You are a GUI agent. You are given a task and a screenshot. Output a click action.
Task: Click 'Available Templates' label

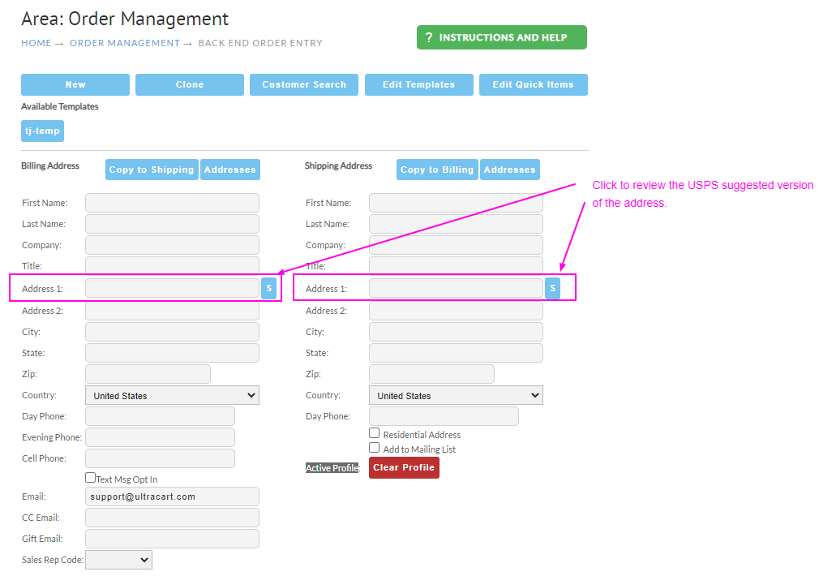pos(59,106)
